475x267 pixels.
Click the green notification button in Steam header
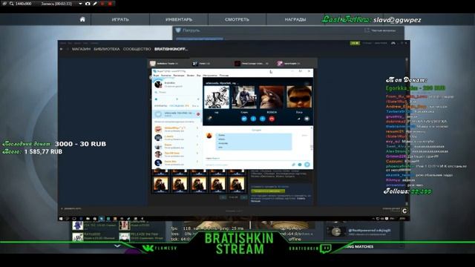355,43
